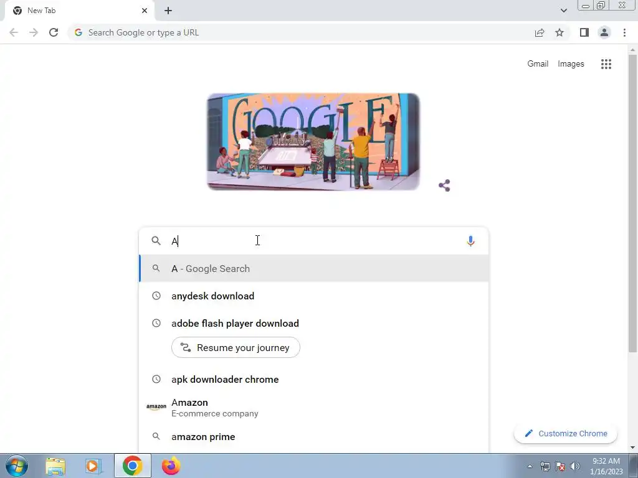
Task: Select the New Tab tab
Action: [79, 11]
